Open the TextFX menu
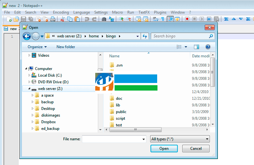 [x=144, y=12]
